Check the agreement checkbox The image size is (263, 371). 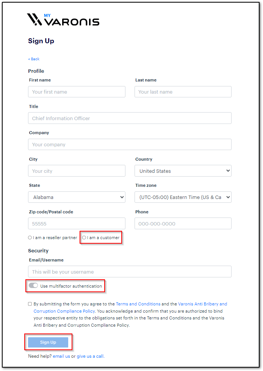tap(30, 304)
